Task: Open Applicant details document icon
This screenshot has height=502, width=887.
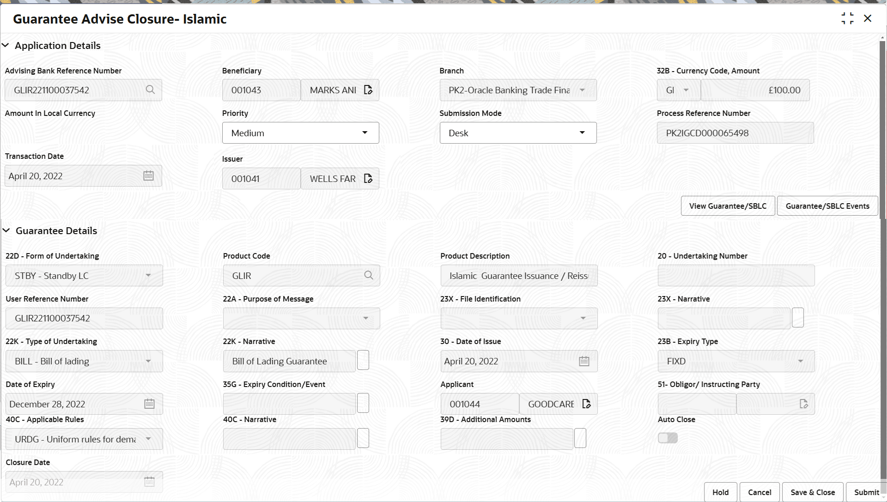Action: 586,404
